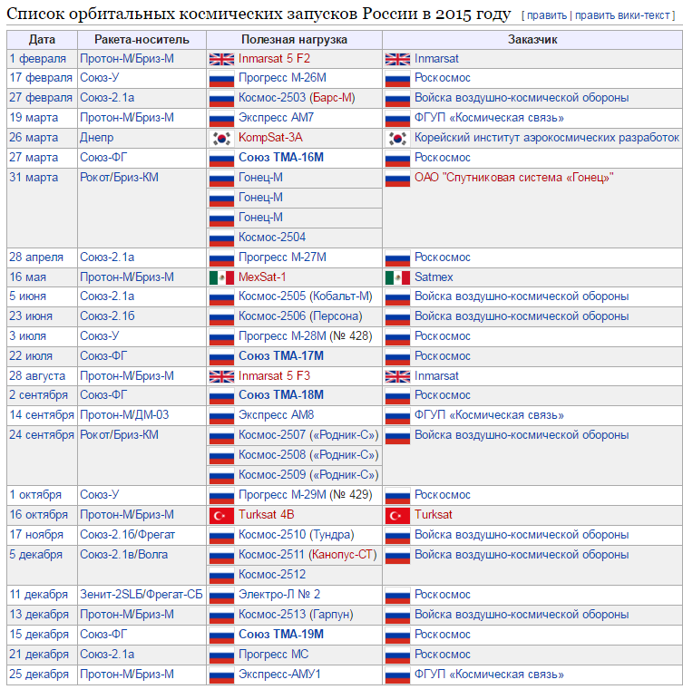Click Mexico flag next to MexSat-1
Image resolution: width=683 pixels, height=699 pixels.
pyautogui.click(x=221, y=277)
